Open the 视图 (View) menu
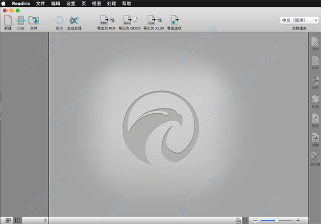 point(96,4)
